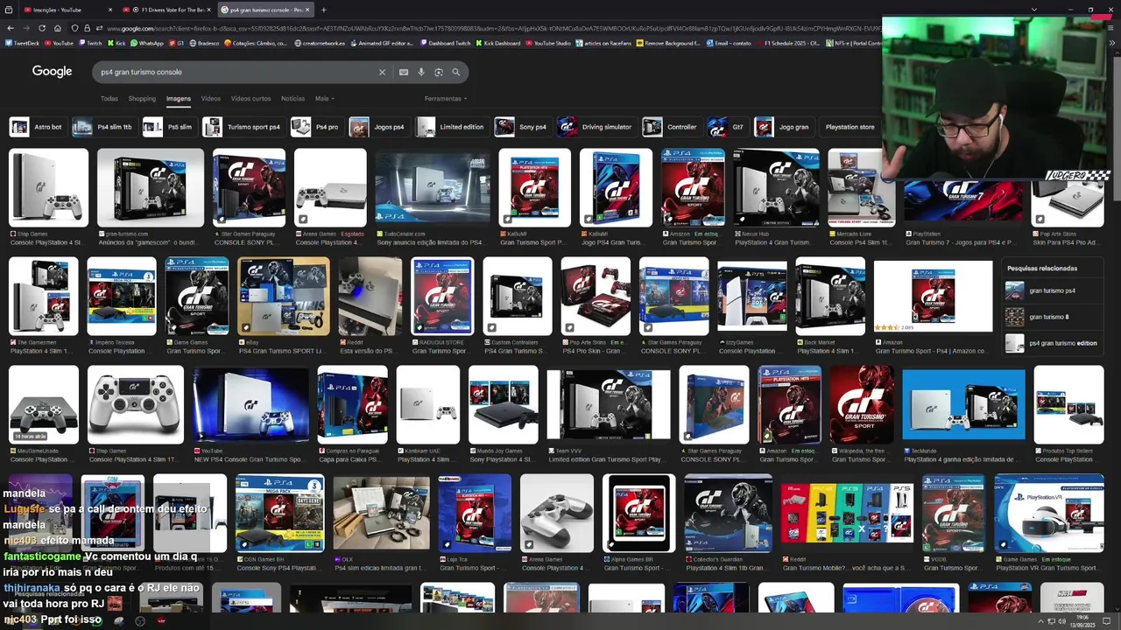This screenshot has height=630, width=1121.
Task: Click the Controller filter chip
Action: click(x=671, y=127)
